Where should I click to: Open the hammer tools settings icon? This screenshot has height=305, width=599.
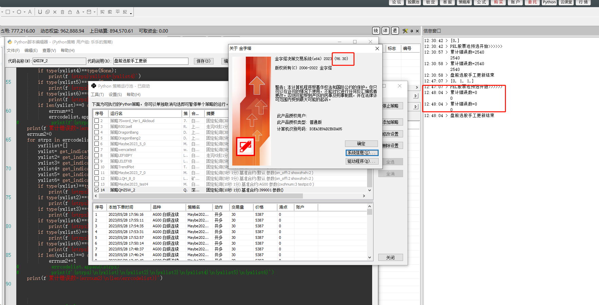[405, 31]
